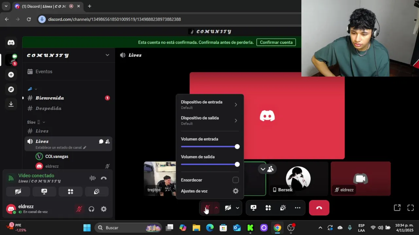419x235 pixels.
Task: Reload the Discord page
Action: pos(29,19)
